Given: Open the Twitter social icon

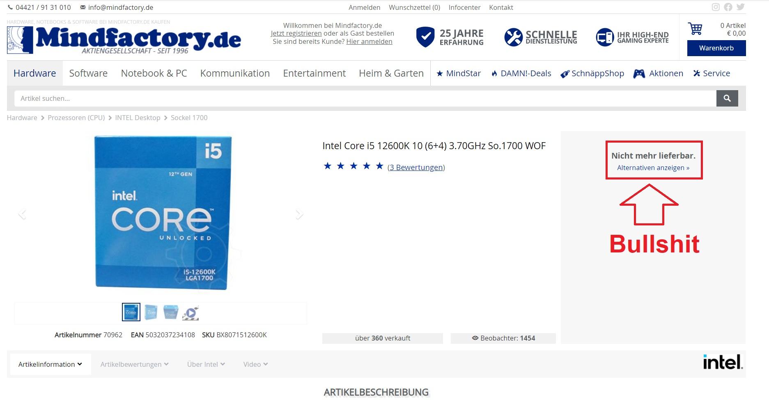Looking at the screenshot, I should 740,7.
